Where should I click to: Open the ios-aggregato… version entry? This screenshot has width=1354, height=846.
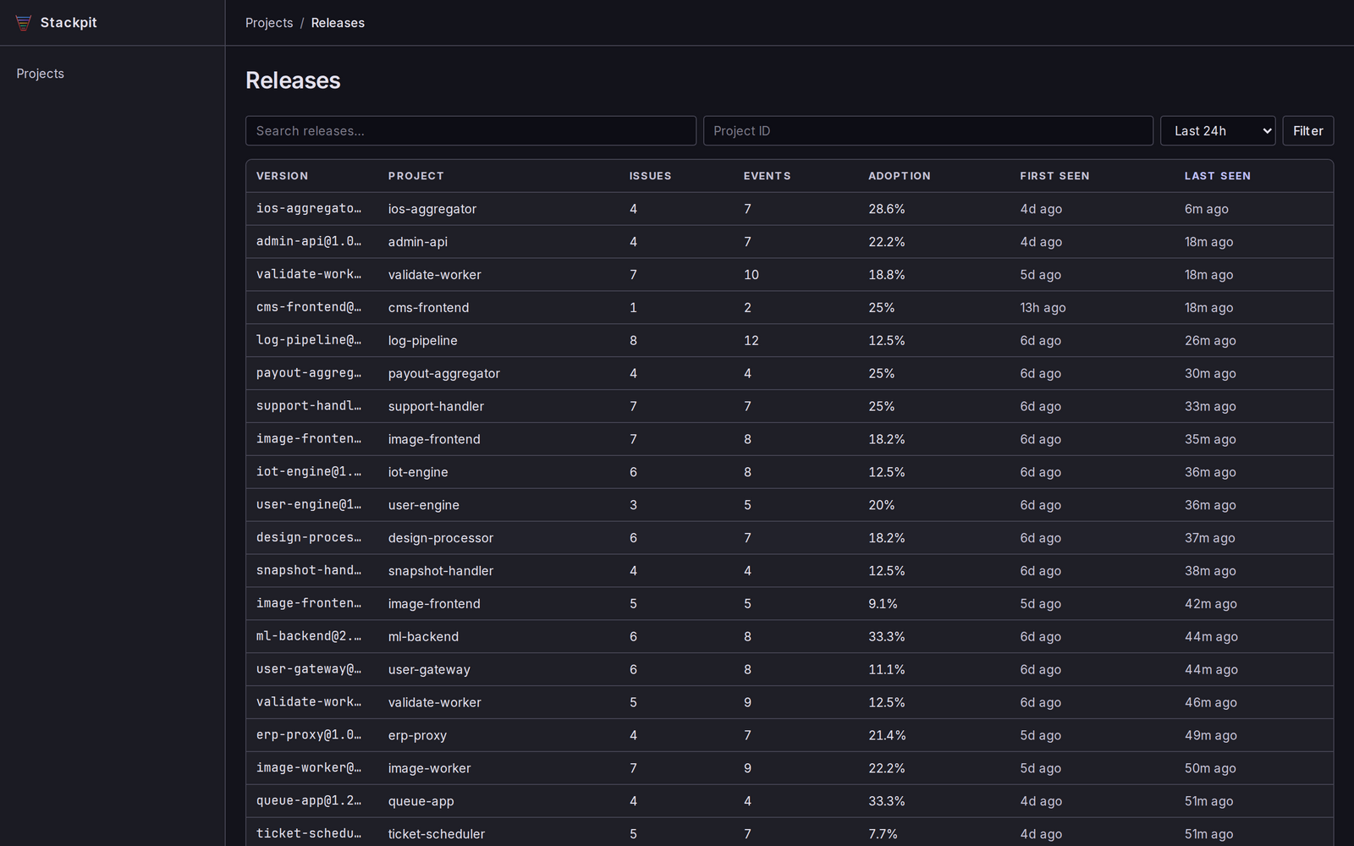309,209
